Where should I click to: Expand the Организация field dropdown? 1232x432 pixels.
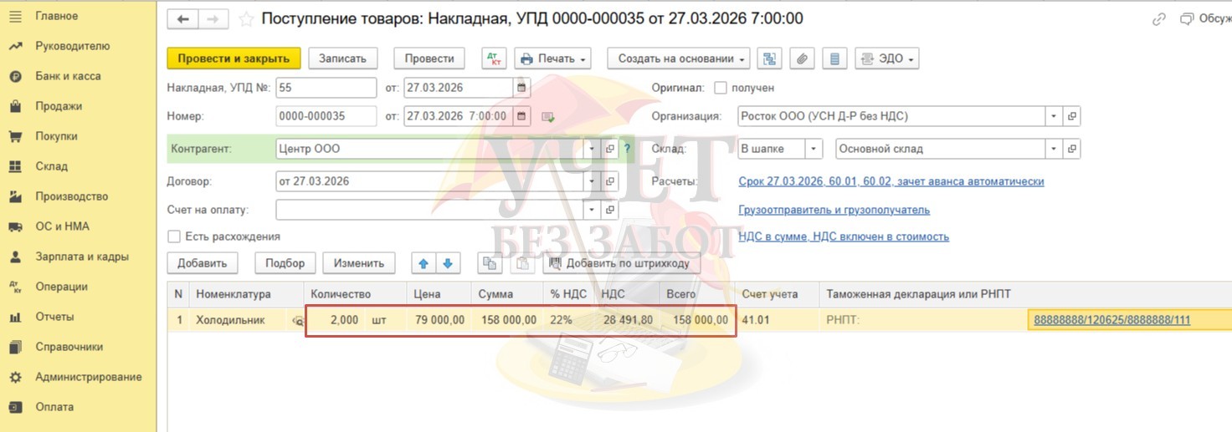pos(1053,116)
